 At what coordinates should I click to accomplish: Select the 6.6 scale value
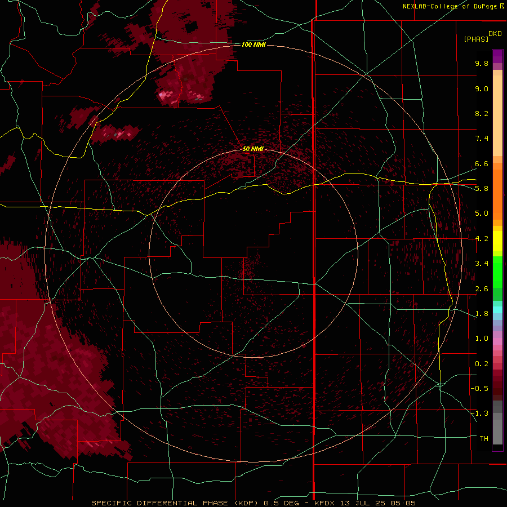482,163
